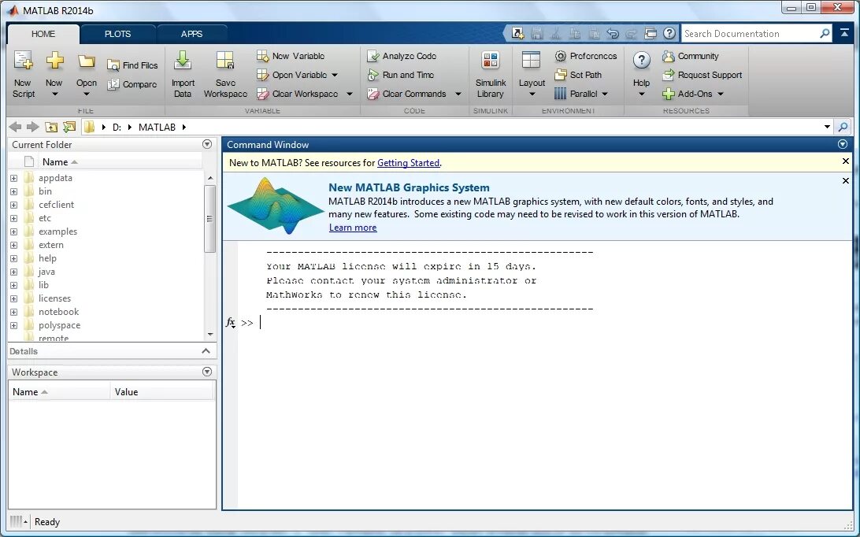Open MATLAB Preferences
Screen dimensions: 860x537
coord(586,56)
